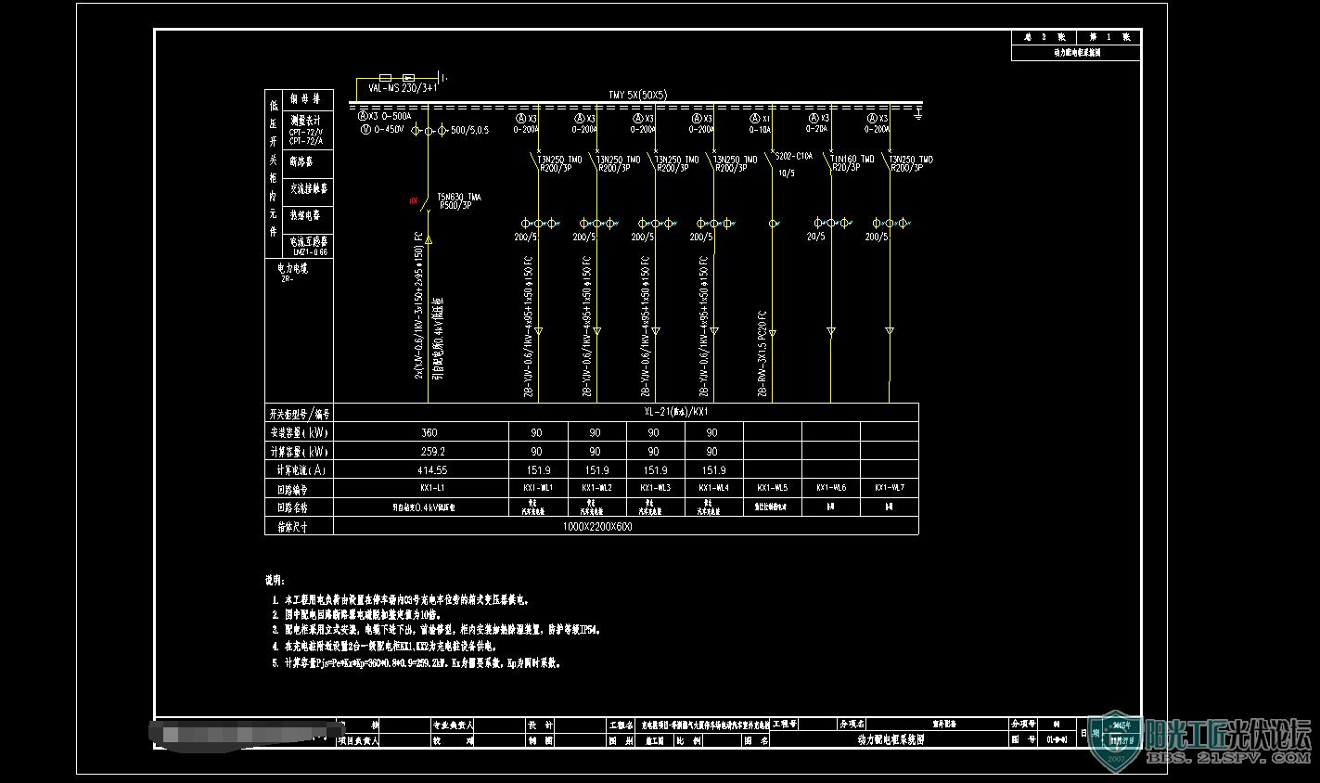Viewport: 1320px width, 783px height.
Task: Select the KX1-WL7 circuit number cell
Action: tap(889, 487)
